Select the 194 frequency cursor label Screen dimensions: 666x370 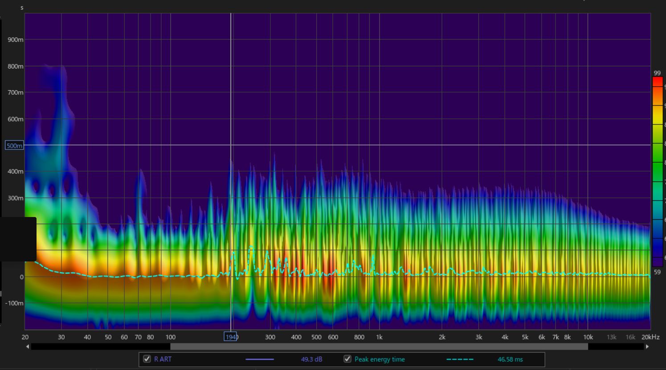(x=230, y=337)
